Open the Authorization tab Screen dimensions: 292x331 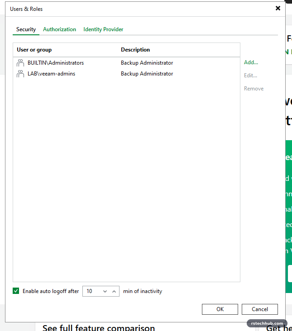pyautogui.click(x=60, y=29)
